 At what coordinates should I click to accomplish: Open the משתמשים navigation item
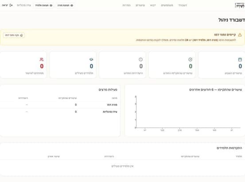[x=167, y=5]
